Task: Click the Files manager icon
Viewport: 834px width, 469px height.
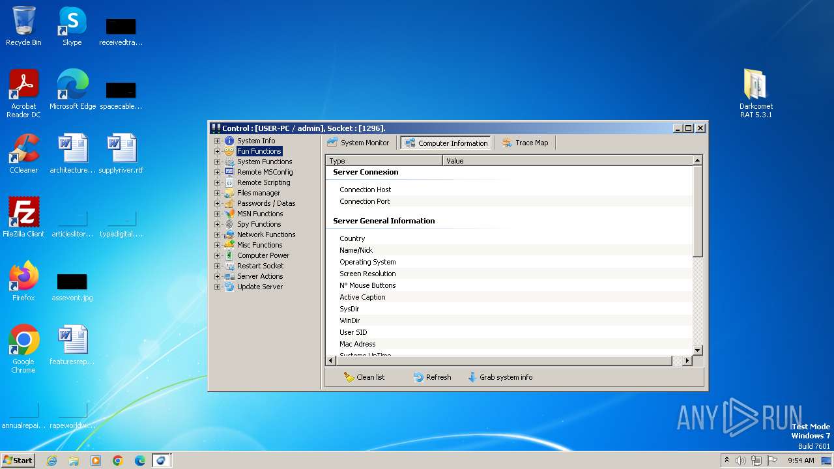Action: (229, 193)
